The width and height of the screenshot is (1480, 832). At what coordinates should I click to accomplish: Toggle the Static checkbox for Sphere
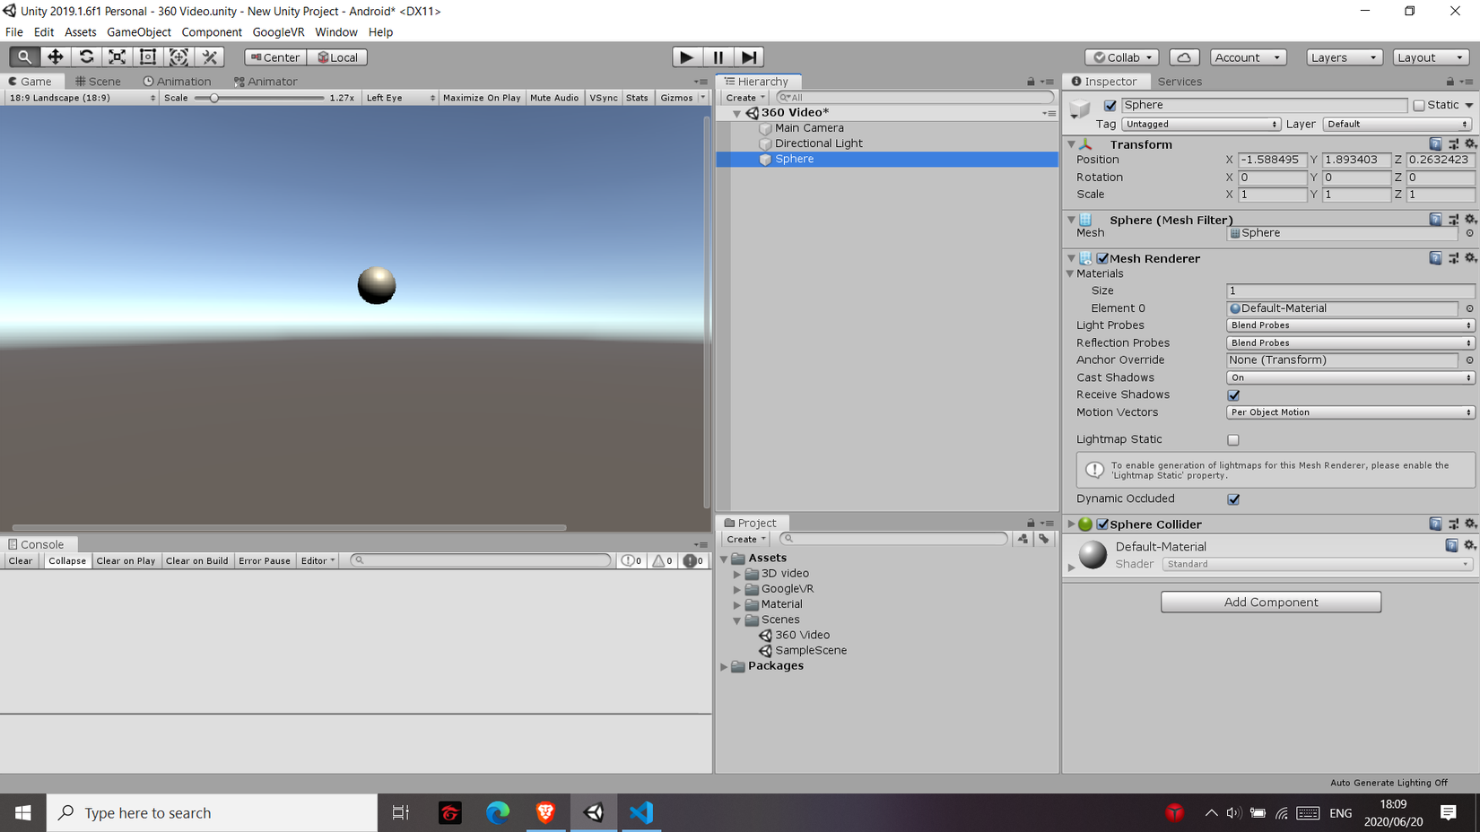click(x=1419, y=106)
